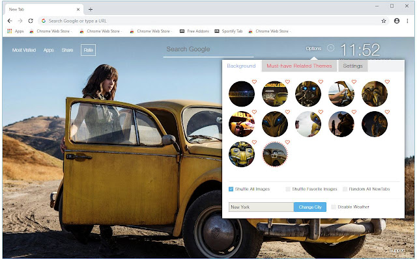Bookmark this page with star icon
The image size is (417, 260).
pos(384,21)
